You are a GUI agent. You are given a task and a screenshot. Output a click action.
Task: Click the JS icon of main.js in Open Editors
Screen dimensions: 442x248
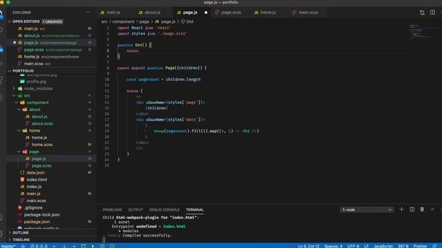(x=20, y=28)
